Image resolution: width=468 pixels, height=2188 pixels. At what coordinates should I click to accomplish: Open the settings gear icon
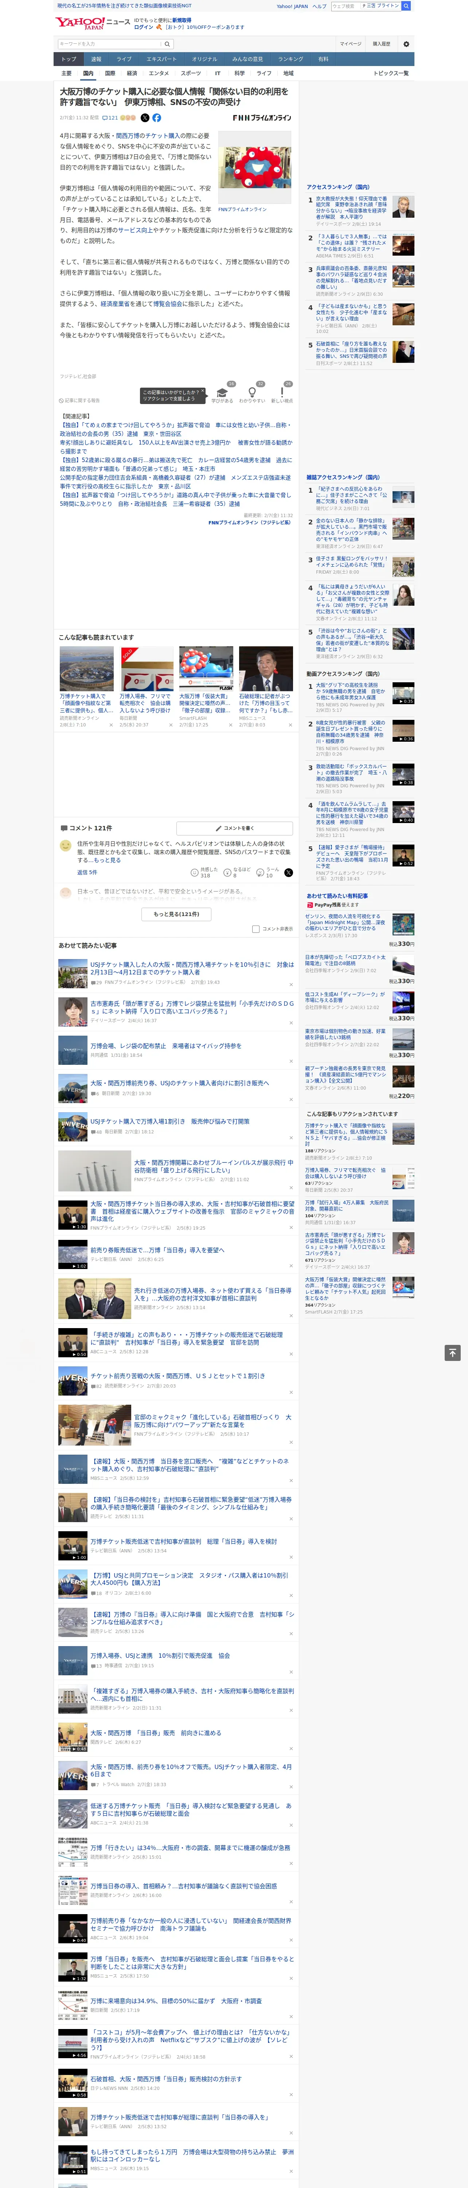(406, 44)
